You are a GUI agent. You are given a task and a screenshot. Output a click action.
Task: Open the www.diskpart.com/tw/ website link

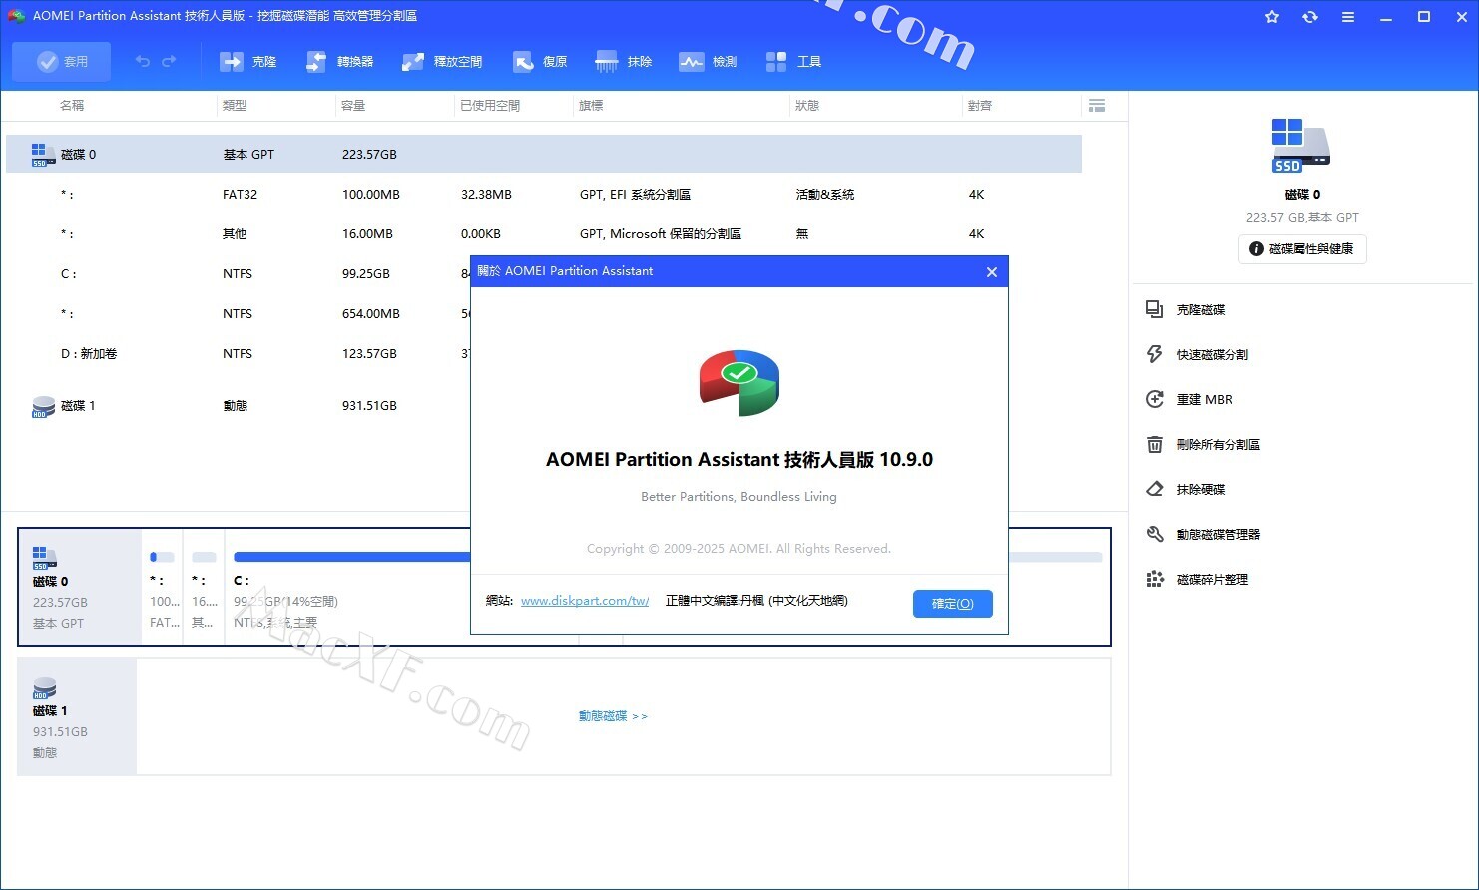(585, 601)
